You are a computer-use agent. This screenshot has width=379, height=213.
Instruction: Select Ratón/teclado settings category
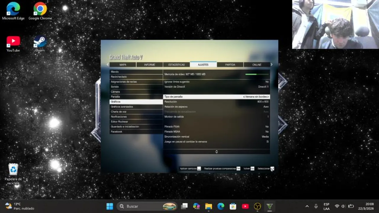click(136, 77)
